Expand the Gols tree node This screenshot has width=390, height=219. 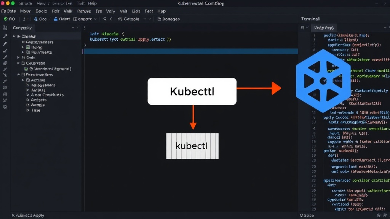pyautogui.click(x=18, y=58)
